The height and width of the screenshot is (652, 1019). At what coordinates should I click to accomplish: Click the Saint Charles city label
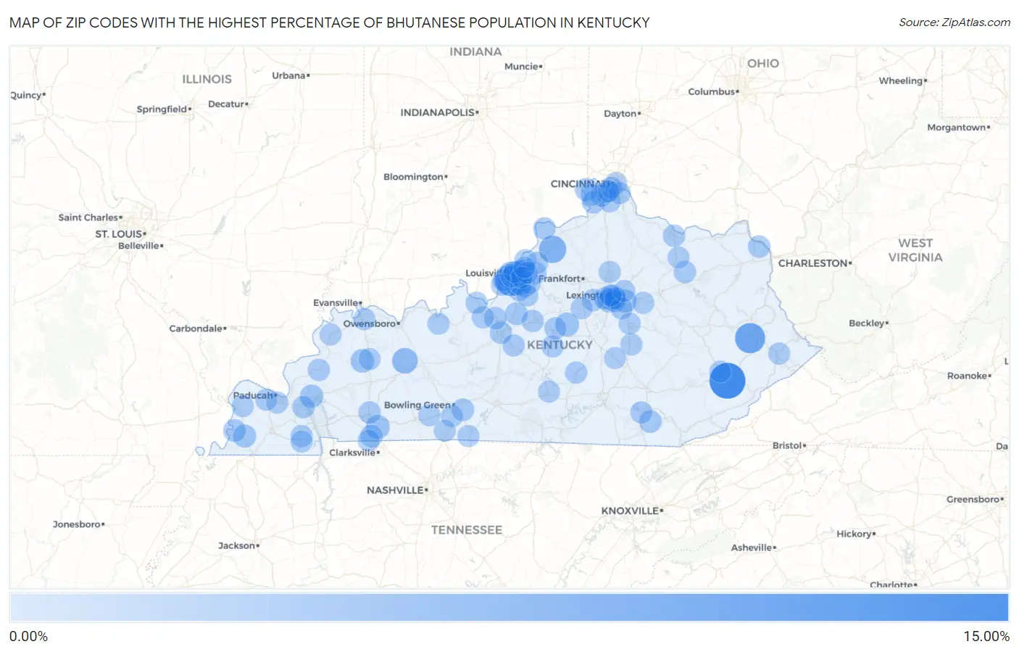[88, 218]
